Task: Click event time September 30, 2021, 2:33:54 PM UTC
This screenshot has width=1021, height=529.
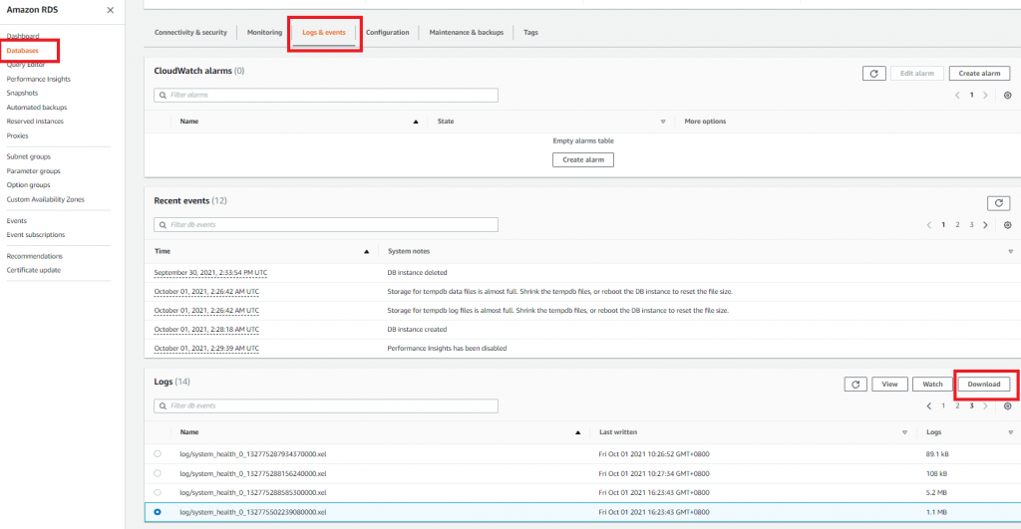Action: click(210, 273)
